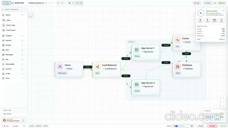Expand the Network category
Viewport: 228px width, 128px height.
(14, 40)
